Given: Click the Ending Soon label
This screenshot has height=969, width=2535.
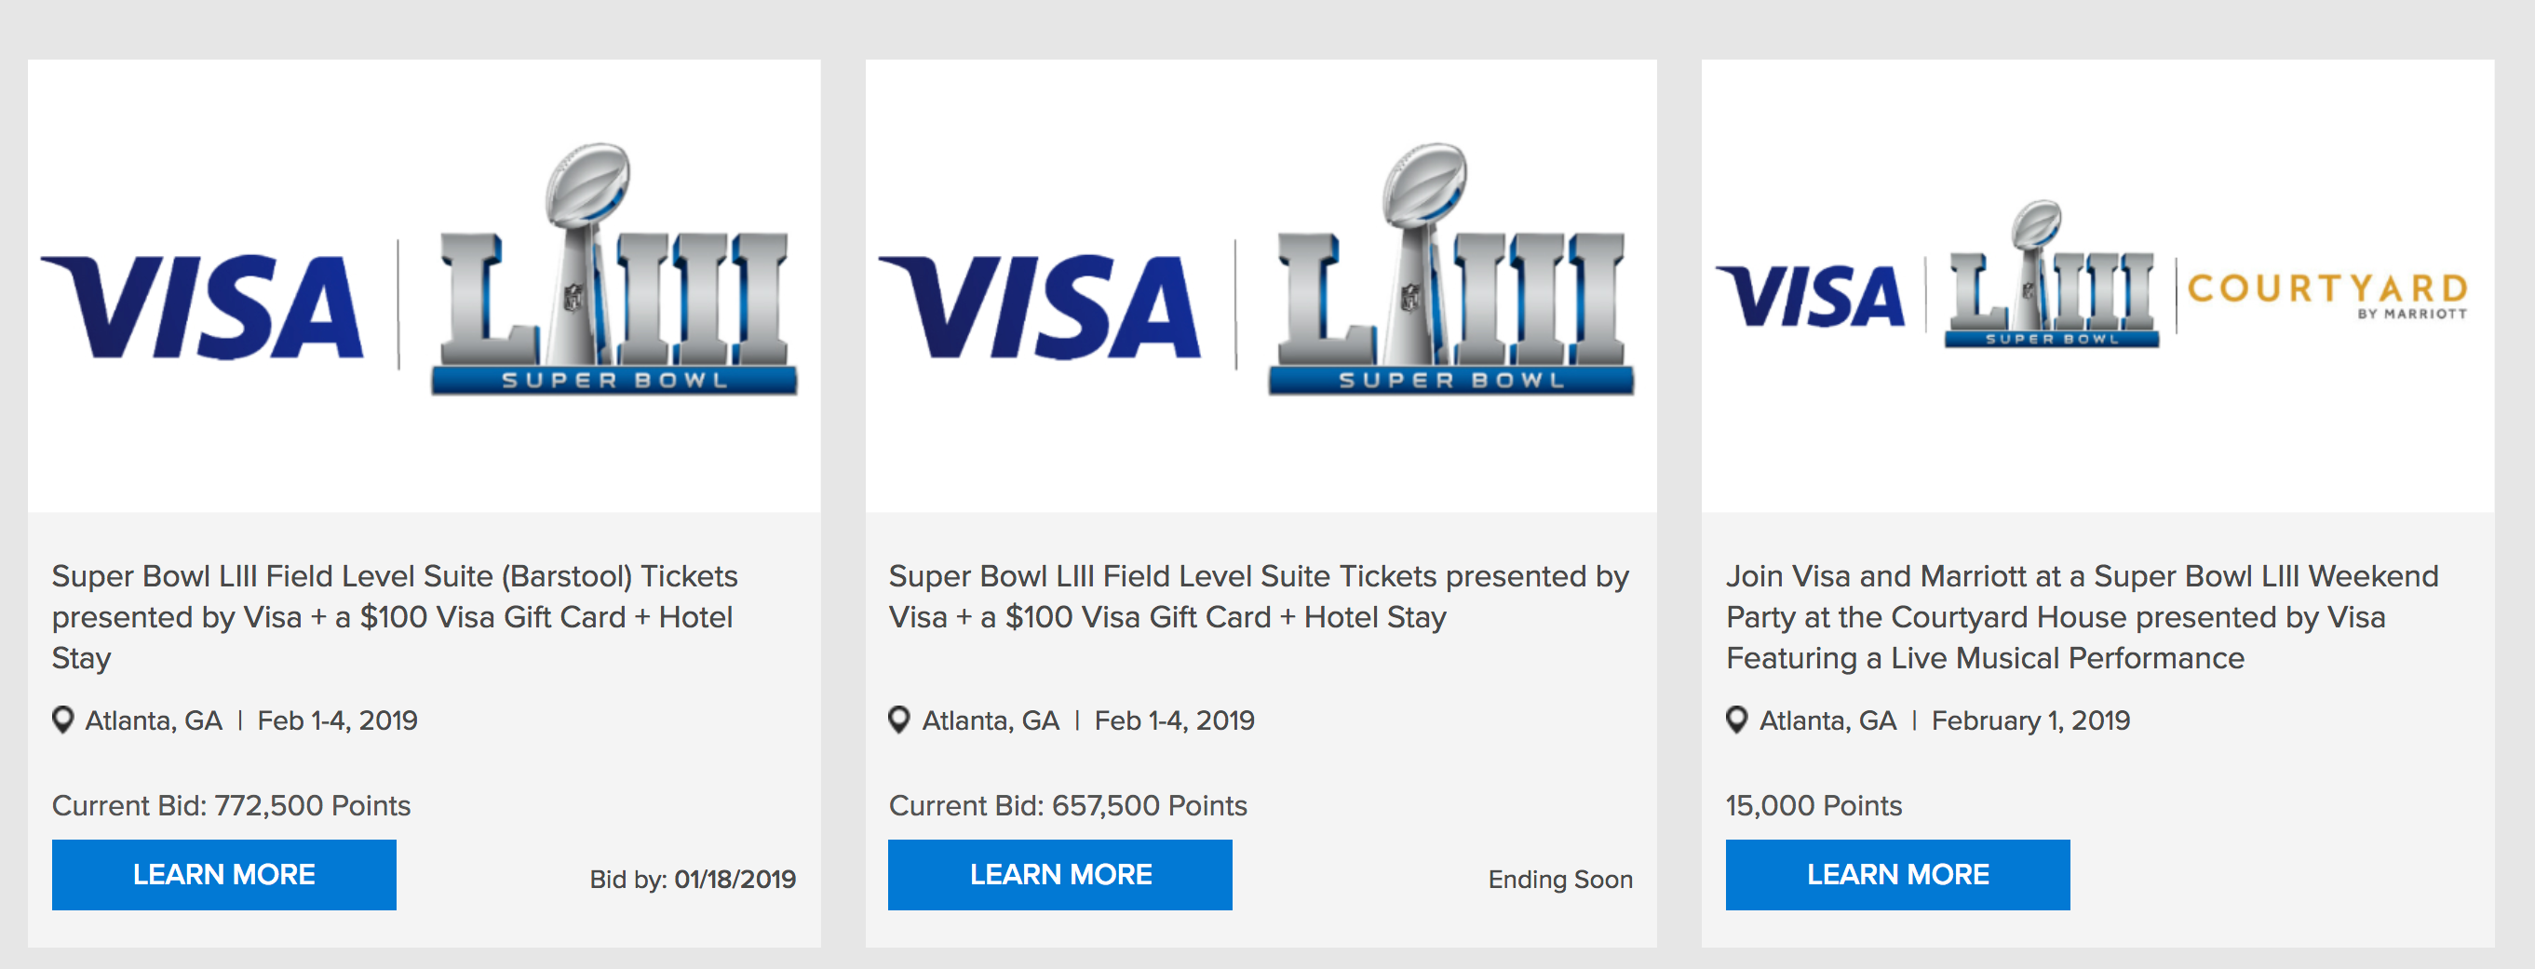Looking at the screenshot, I should pyautogui.click(x=1559, y=879).
